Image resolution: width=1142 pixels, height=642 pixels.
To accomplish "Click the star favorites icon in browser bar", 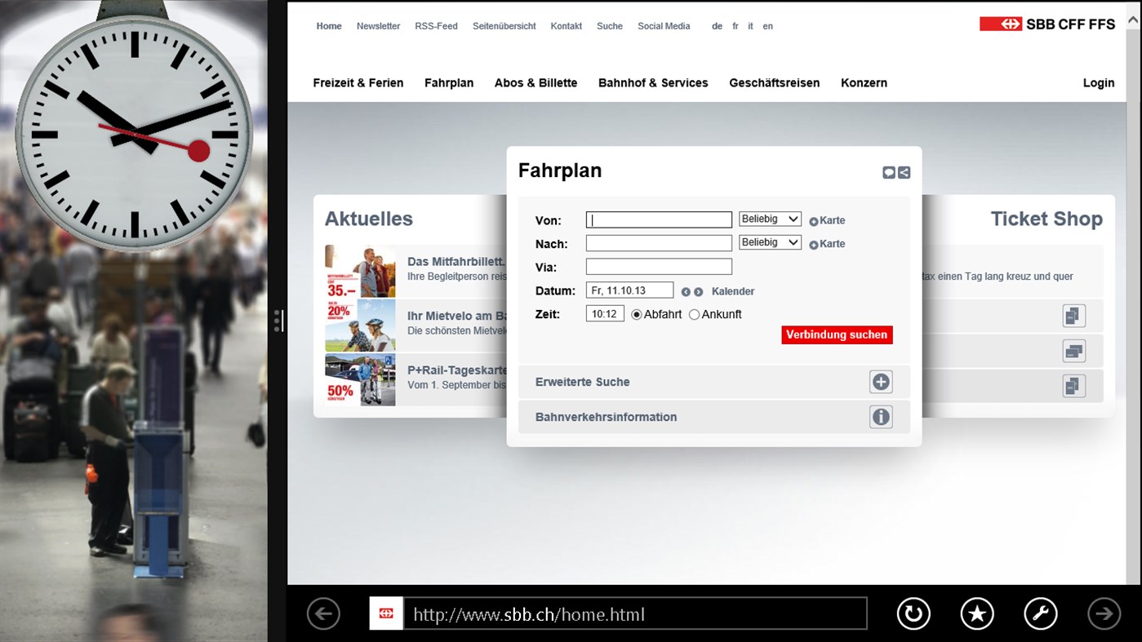I will pos(977,613).
